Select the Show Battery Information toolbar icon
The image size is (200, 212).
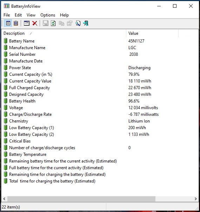(x=8, y=23)
